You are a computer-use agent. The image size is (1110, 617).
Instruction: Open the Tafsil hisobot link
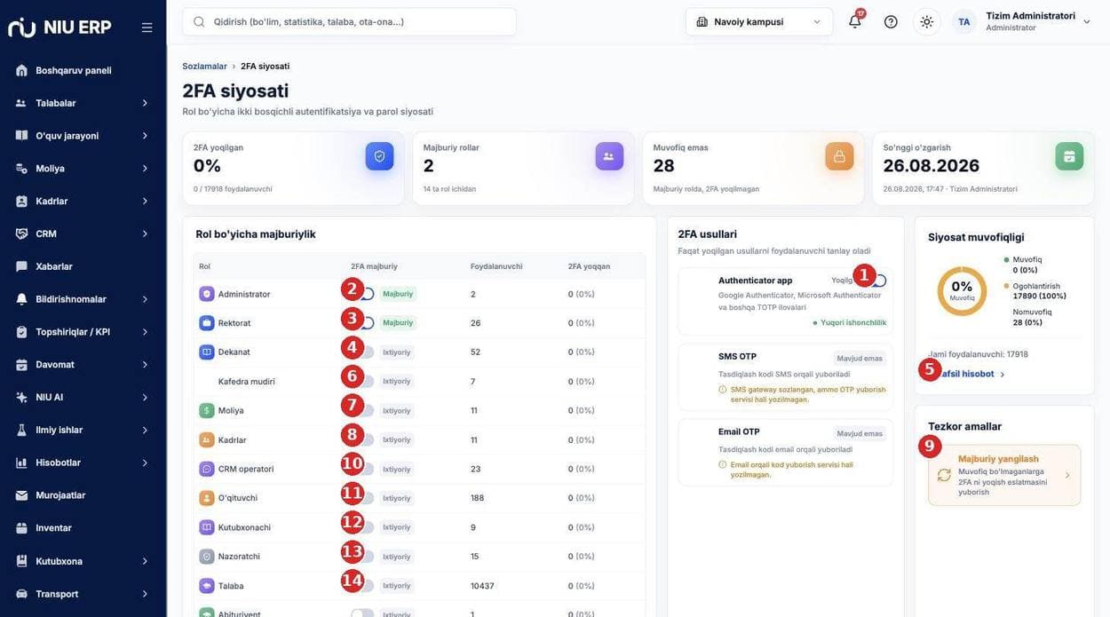(967, 375)
